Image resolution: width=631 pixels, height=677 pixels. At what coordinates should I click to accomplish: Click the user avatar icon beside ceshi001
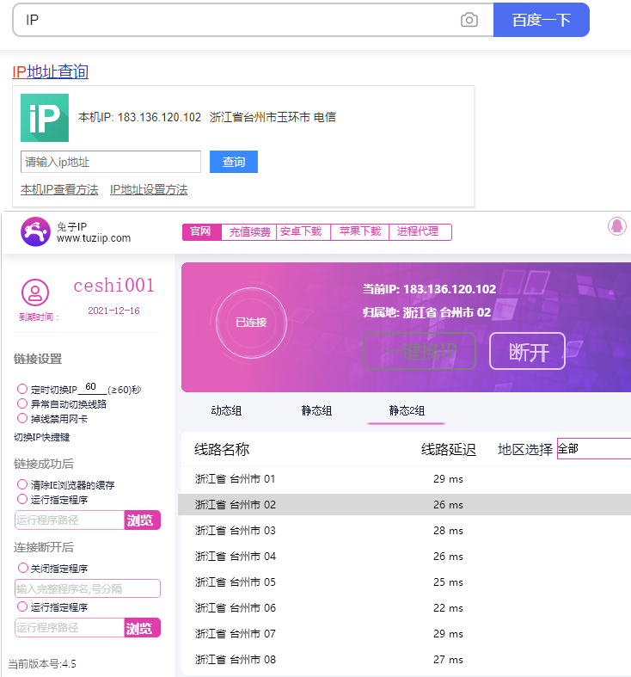coord(35,292)
